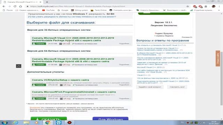
Task: Open the Chrome profile avatar
Action: (213, 6)
